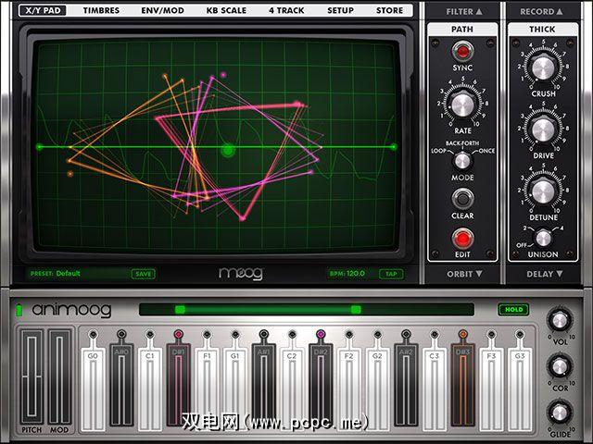Click the COR knob

560,366
